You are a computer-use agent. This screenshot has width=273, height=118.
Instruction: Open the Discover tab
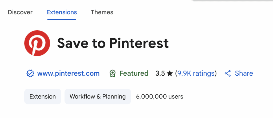[20, 12]
